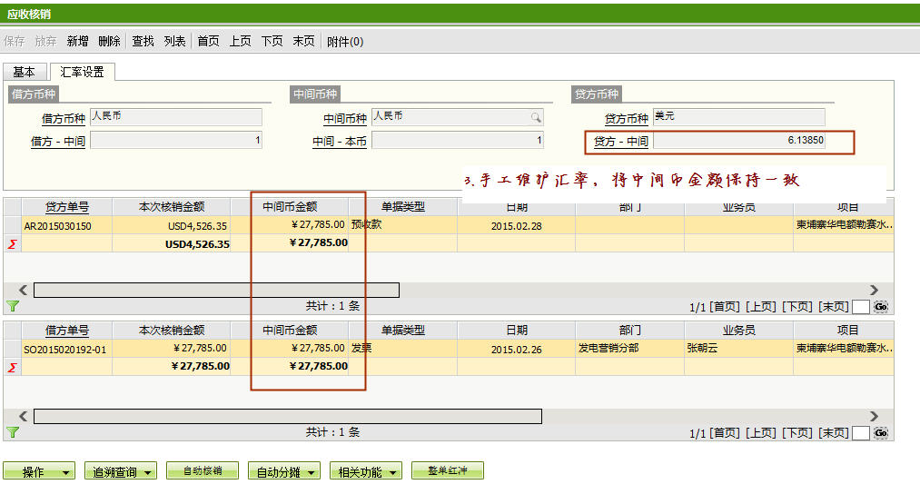Click left scroll arrow of lower grid
Image resolution: width=920 pixels, height=504 pixels.
coord(23,416)
